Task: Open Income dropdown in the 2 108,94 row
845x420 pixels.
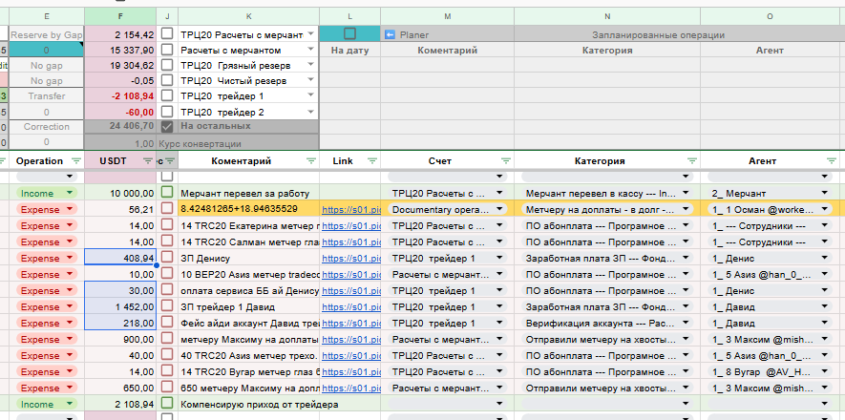Action: coord(69,404)
